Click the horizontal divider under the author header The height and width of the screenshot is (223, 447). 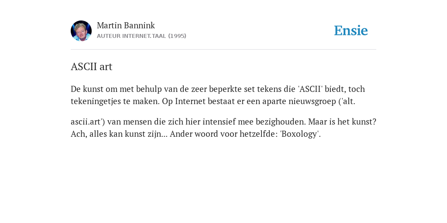point(223,50)
